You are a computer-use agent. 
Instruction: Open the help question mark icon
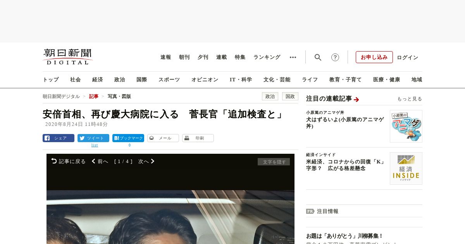tap(335, 57)
